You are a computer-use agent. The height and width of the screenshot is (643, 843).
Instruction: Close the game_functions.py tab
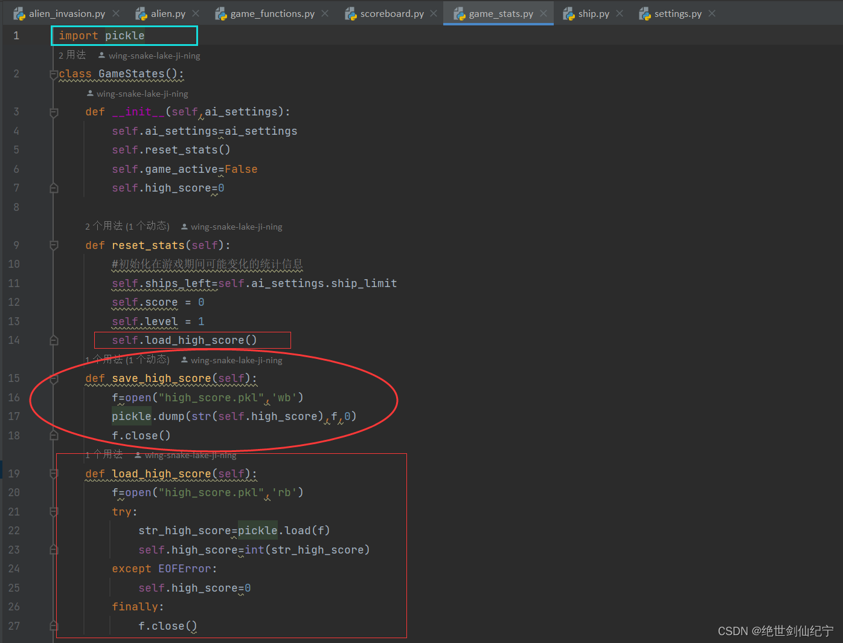(325, 13)
